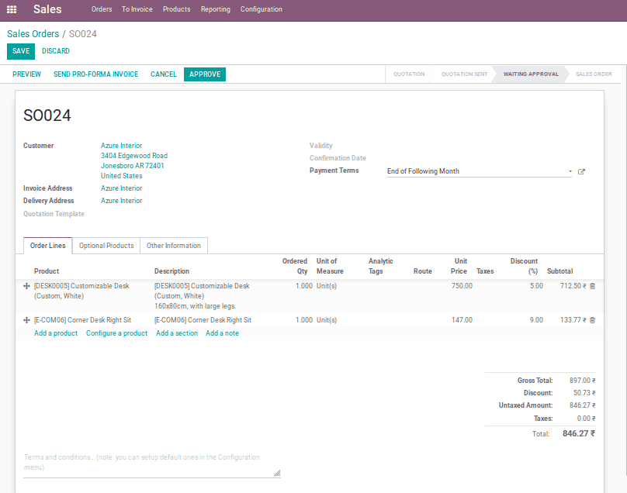
Task: Select the Quotation status stage
Action: pos(409,74)
